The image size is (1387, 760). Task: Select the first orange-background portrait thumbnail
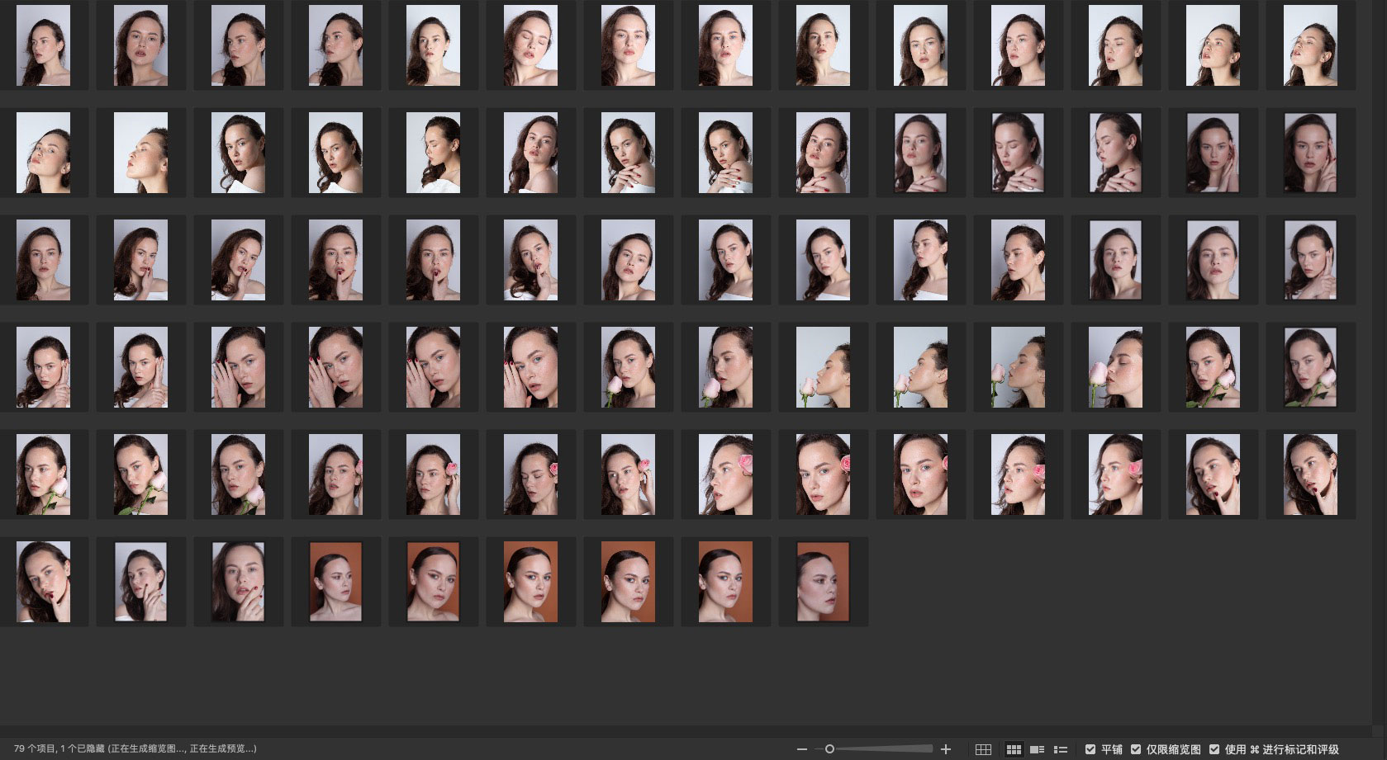[x=335, y=582]
